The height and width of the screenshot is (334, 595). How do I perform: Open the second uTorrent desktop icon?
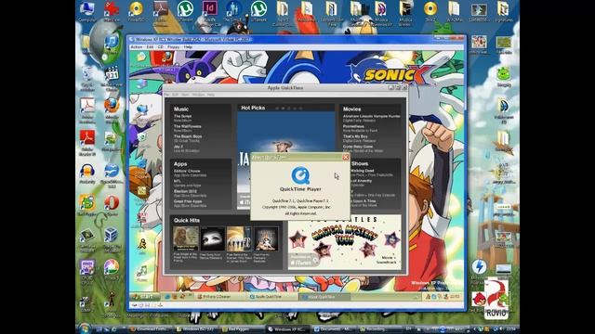coord(258,10)
